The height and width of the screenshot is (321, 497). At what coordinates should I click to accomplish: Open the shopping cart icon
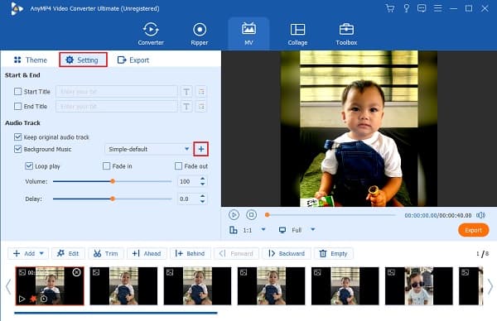[x=390, y=8]
